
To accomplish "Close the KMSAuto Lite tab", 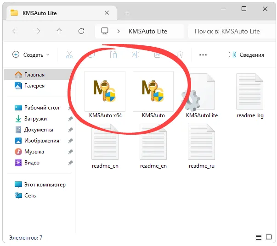I will (x=107, y=13).
